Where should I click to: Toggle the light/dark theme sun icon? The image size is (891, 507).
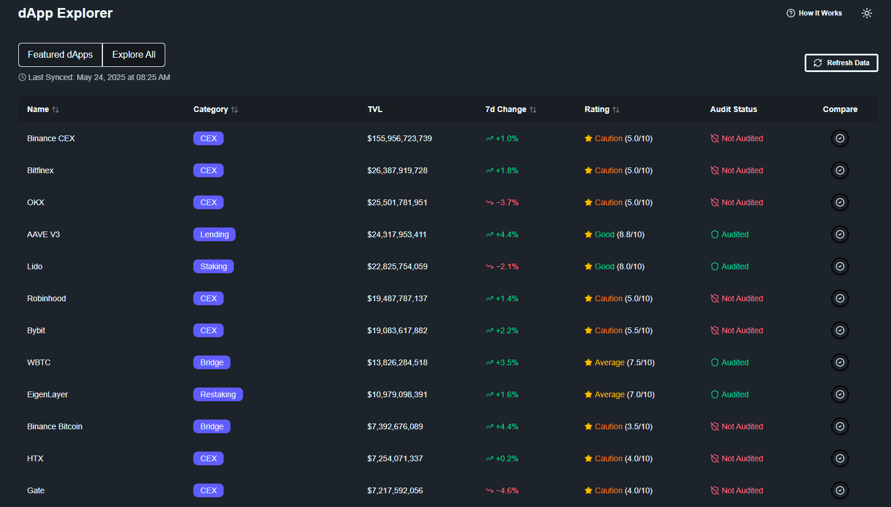867,13
